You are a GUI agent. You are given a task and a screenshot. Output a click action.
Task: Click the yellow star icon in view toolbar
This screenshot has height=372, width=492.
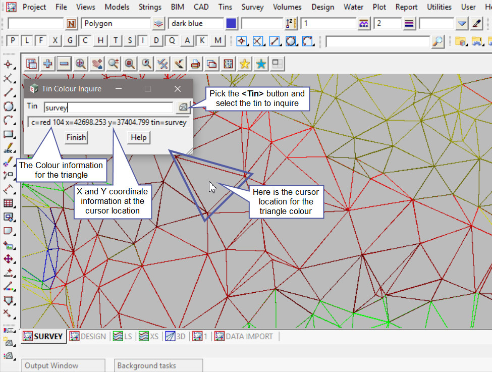(x=245, y=64)
